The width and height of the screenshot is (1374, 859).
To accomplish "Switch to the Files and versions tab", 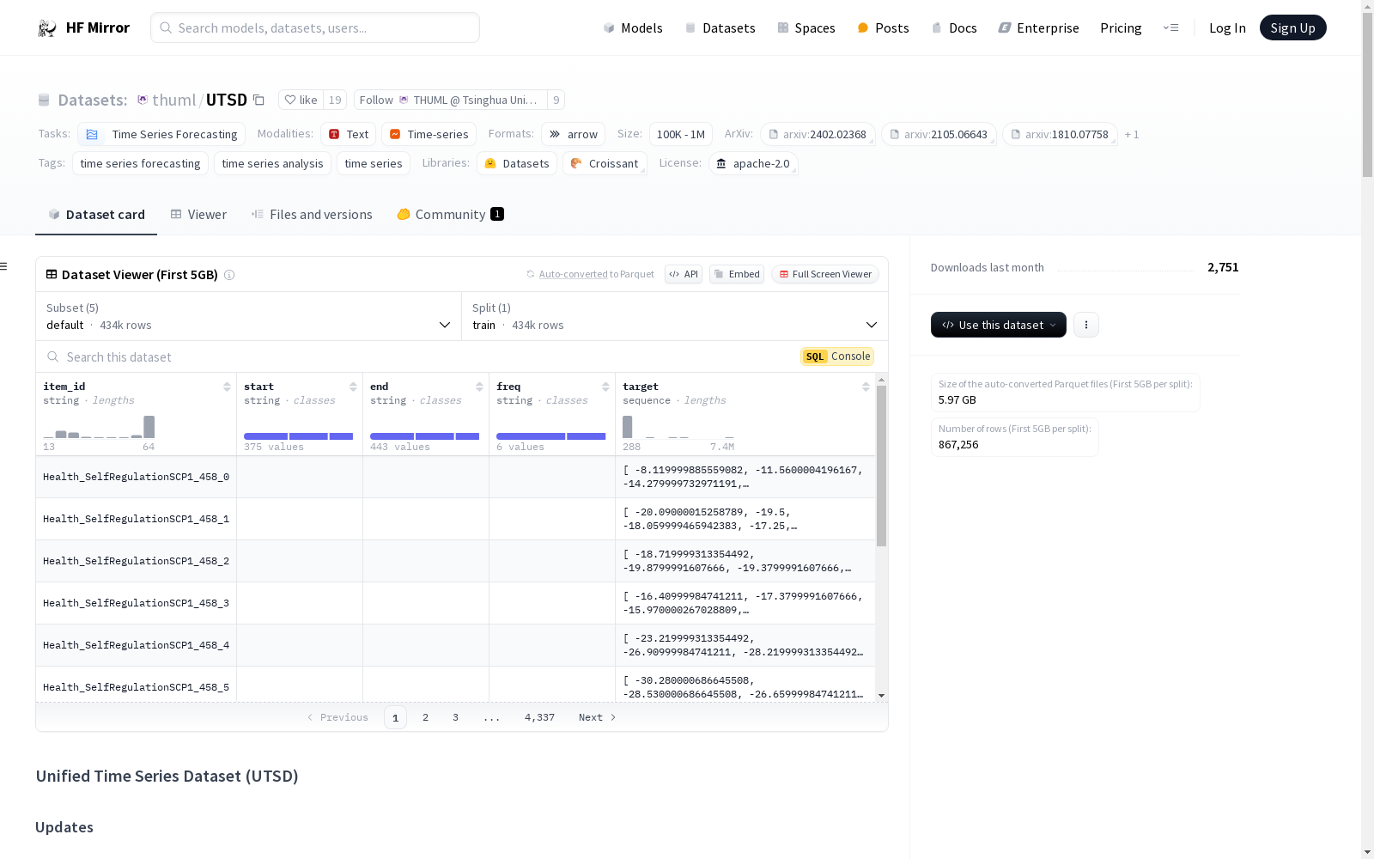I will [312, 215].
